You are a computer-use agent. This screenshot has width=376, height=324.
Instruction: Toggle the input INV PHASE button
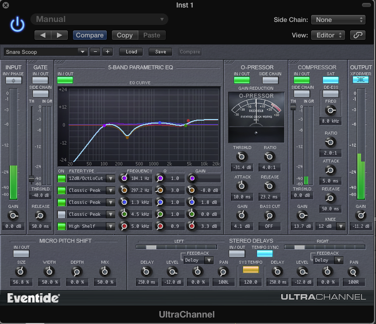[13, 80]
